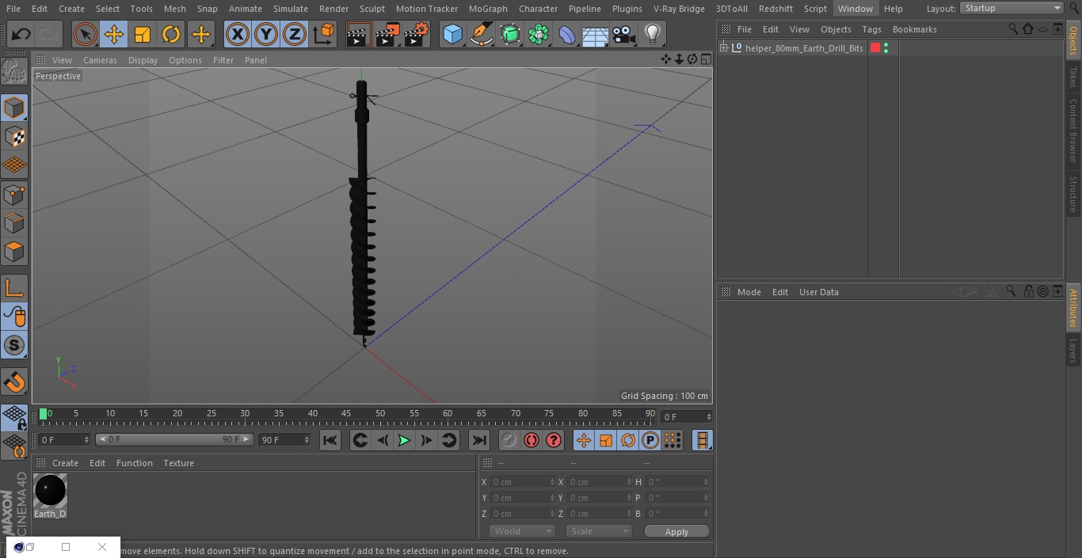Open the Redshift menu

[x=775, y=9]
